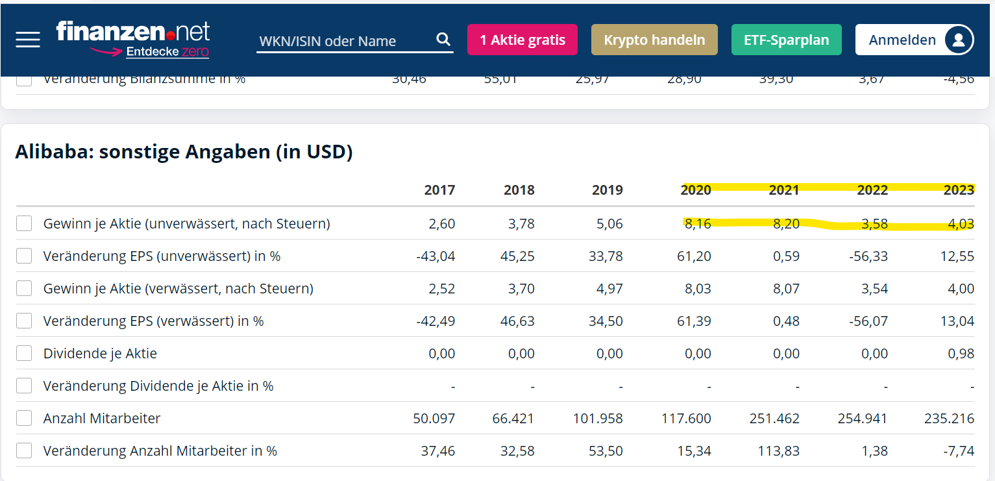Check the 'Anzahl Mitarbeiter' row checkbox
The width and height of the screenshot is (995, 481).
(x=24, y=417)
